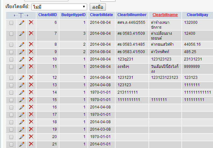213x148 pixels.
Task: Delete row with ClearbillID 11
Action: [31, 67]
